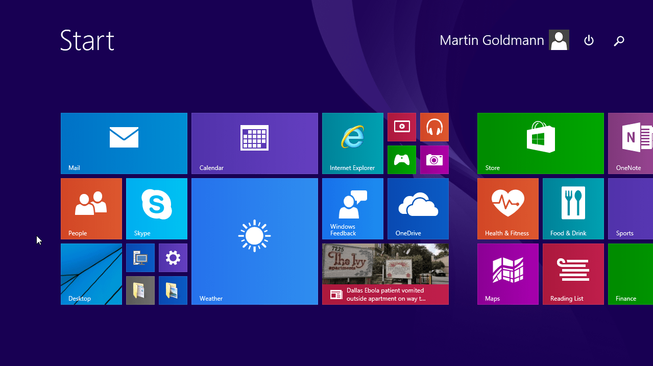Open the Skype app tile

pyautogui.click(x=156, y=208)
